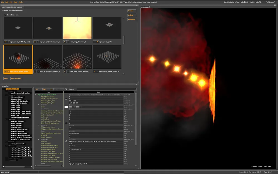Viewport: 278px width, 174px height.
Task: Click the Save and Test button
Action: 16,79
